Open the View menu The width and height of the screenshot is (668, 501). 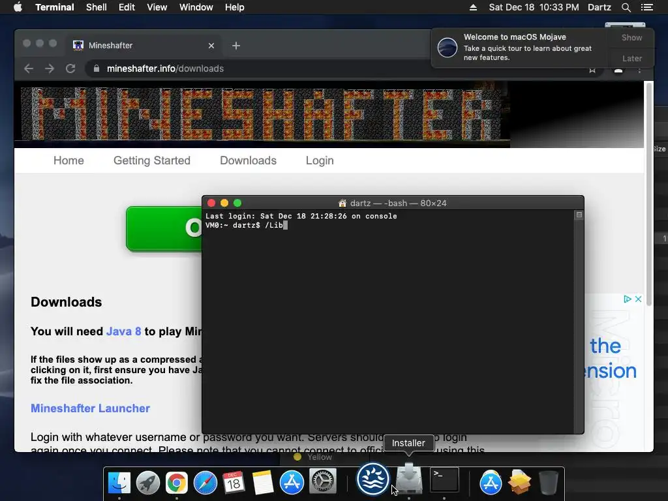(157, 7)
